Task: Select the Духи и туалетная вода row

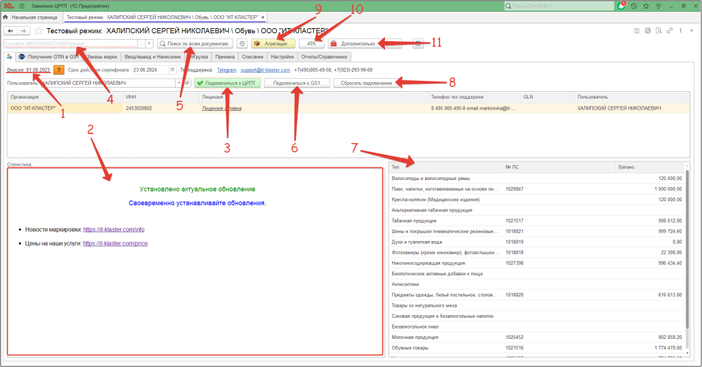Action: pyautogui.click(x=536, y=242)
